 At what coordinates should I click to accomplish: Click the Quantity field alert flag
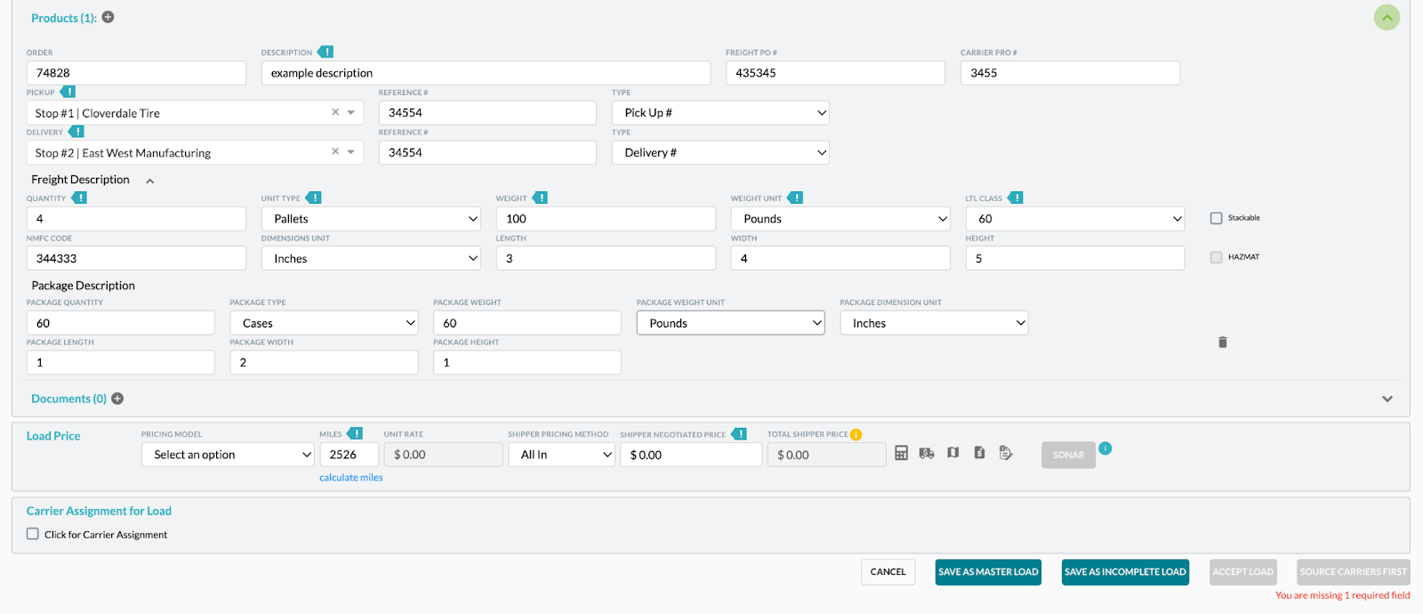[78, 198]
